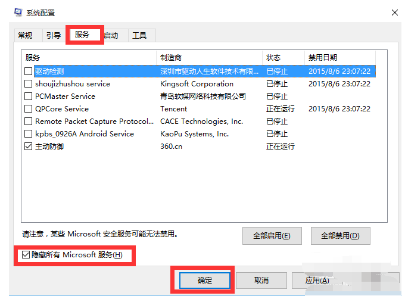Screen dimensions: 405x299
Task: Check the shoujizhushou service checkbox
Action: 29,84
